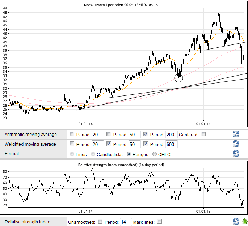
Task: Select Candlesticks chart format
Action: click(93, 154)
